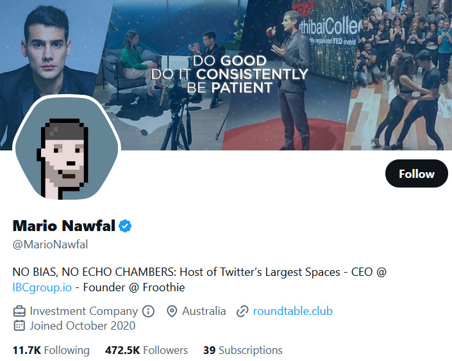Click the Follow button
This screenshot has width=452, height=361.
click(x=416, y=173)
